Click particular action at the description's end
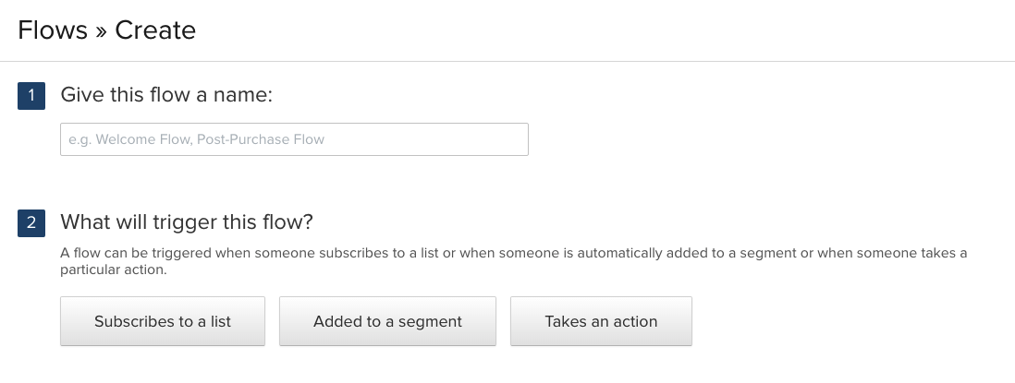The image size is (1015, 383). [113, 271]
